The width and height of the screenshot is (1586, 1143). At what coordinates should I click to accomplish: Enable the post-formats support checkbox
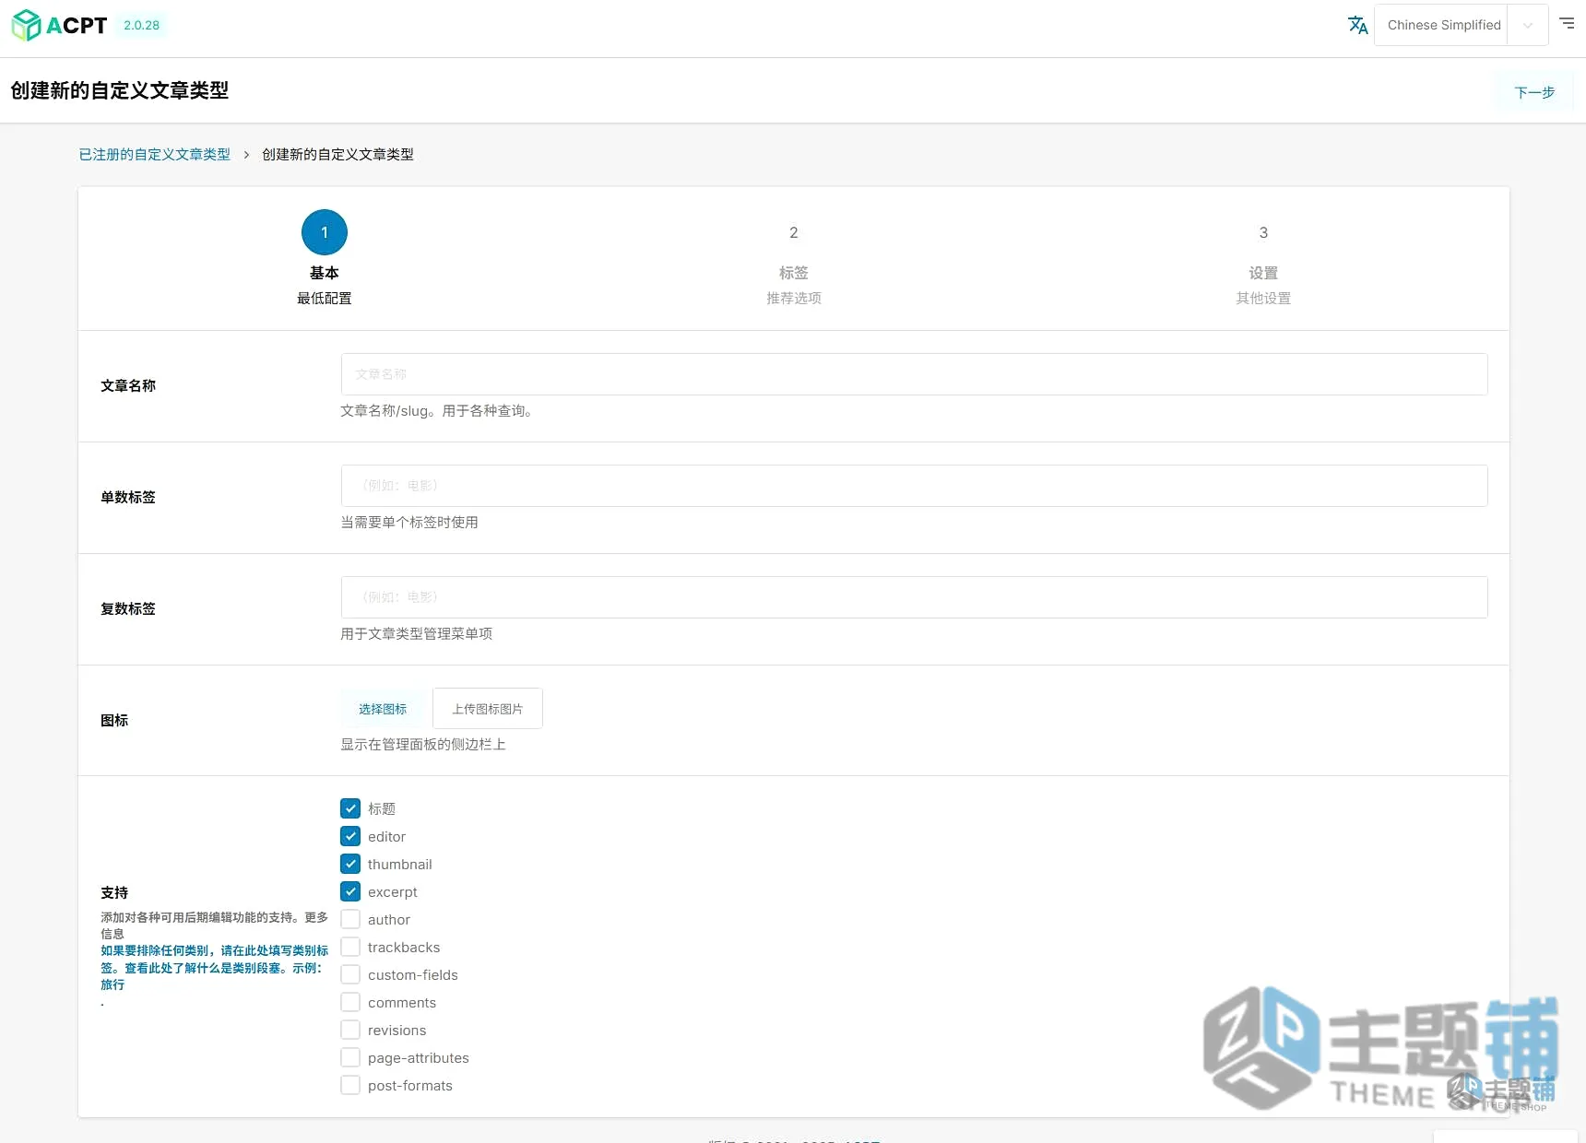click(350, 1085)
